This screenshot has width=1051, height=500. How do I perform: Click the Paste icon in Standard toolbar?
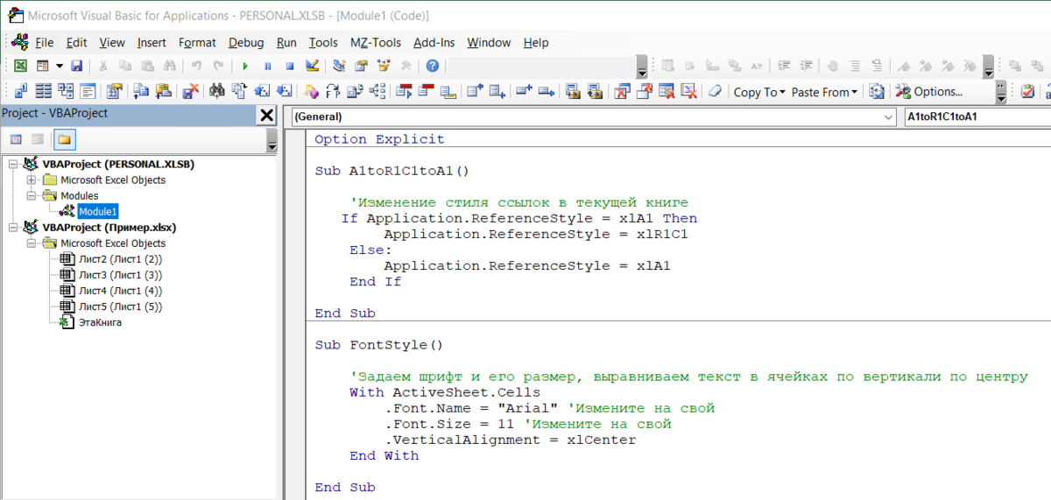tap(147, 66)
